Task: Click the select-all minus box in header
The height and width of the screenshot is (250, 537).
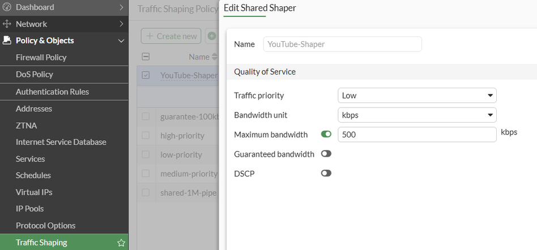Action: [x=146, y=57]
